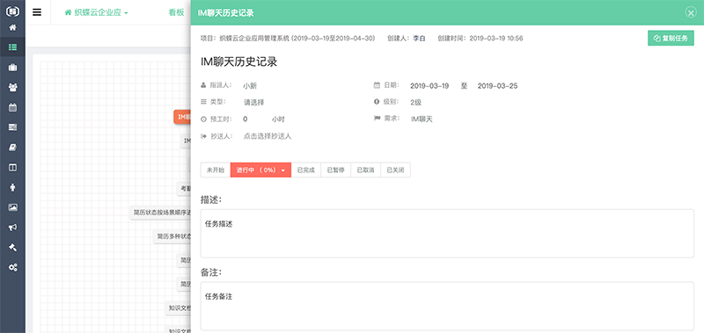
Task: Open the 级别 2级 selector
Action: pyautogui.click(x=415, y=102)
